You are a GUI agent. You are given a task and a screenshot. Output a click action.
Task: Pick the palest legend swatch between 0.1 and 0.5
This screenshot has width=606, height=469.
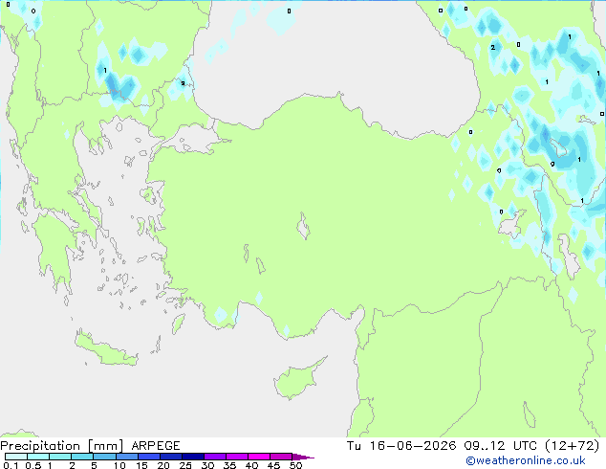[16, 457]
